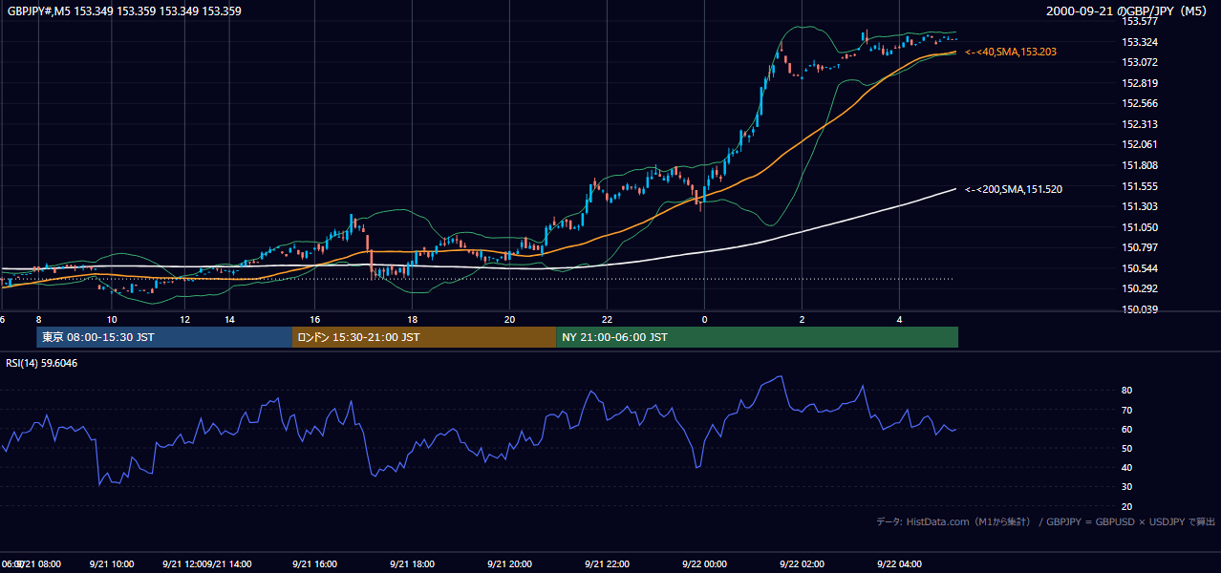
Task: Click the 152.566 price axis value
Action: click(1140, 103)
